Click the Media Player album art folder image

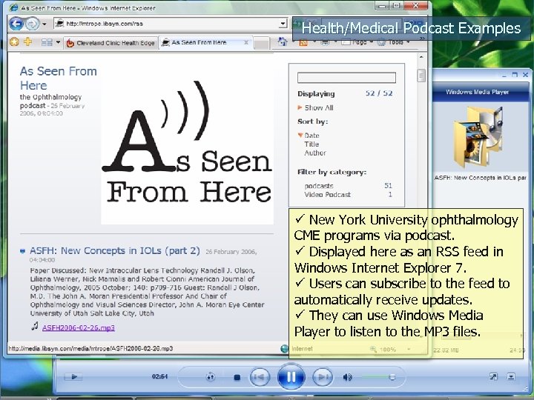coord(478,137)
